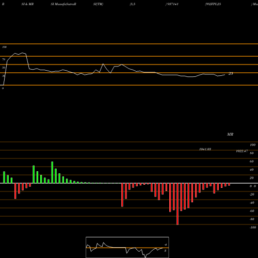Click the '(99)JFPL25' header label
258x258 pixels.
(213, 4)
